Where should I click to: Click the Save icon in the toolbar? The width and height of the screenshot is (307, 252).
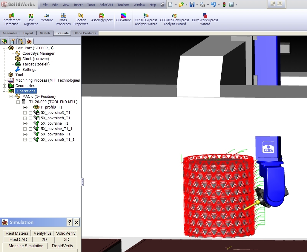[192, 4]
